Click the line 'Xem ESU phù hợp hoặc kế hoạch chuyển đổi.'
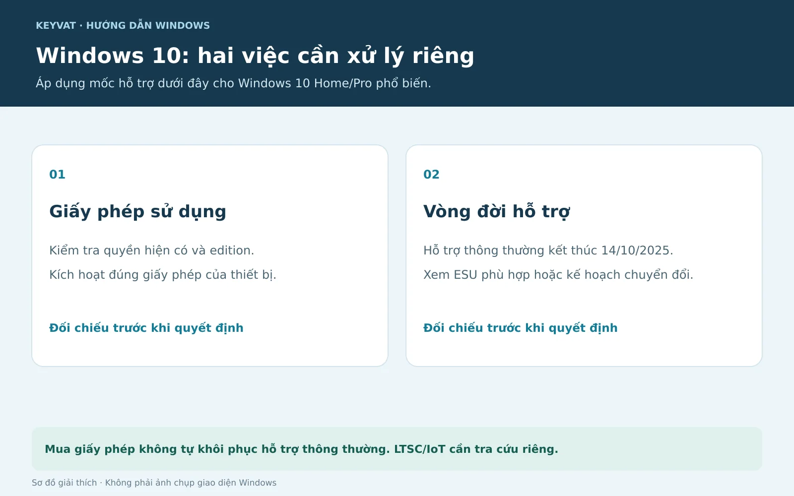This screenshot has height=496, width=794. (558, 275)
